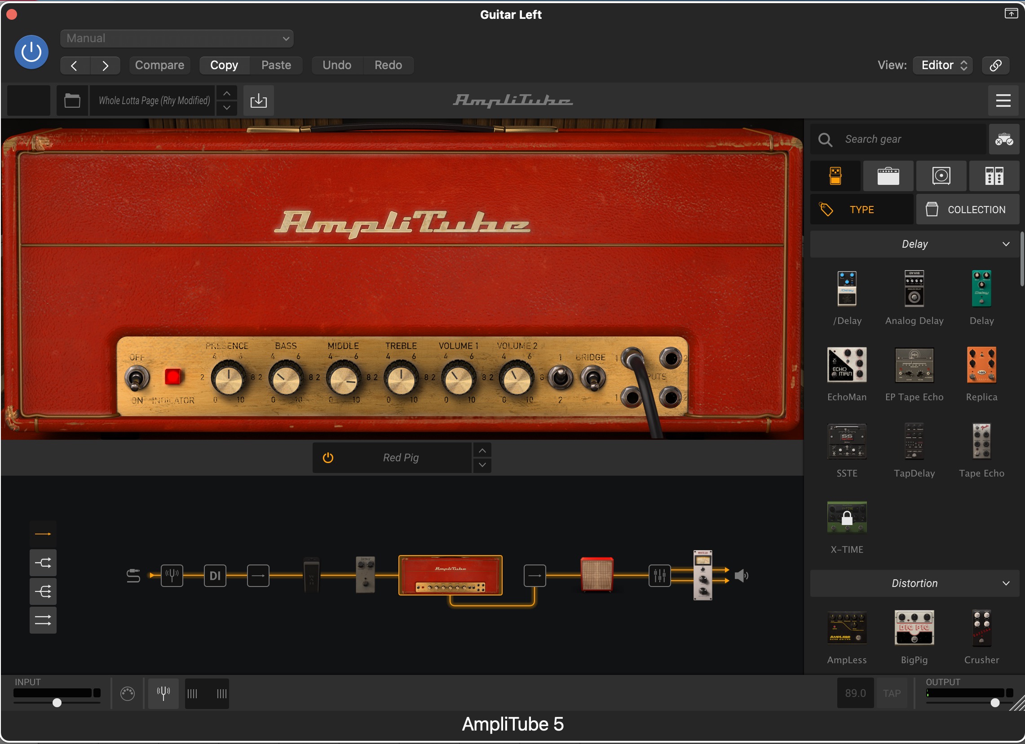Step to next amp model arrow down
The width and height of the screenshot is (1025, 744).
point(482,465)
